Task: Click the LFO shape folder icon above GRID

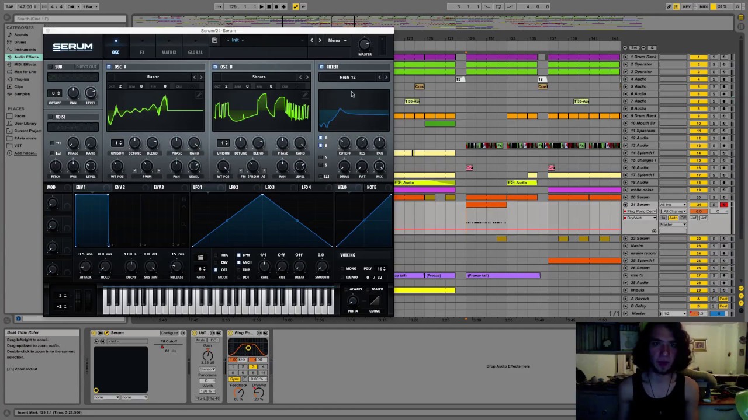Action: coord(200,258)
